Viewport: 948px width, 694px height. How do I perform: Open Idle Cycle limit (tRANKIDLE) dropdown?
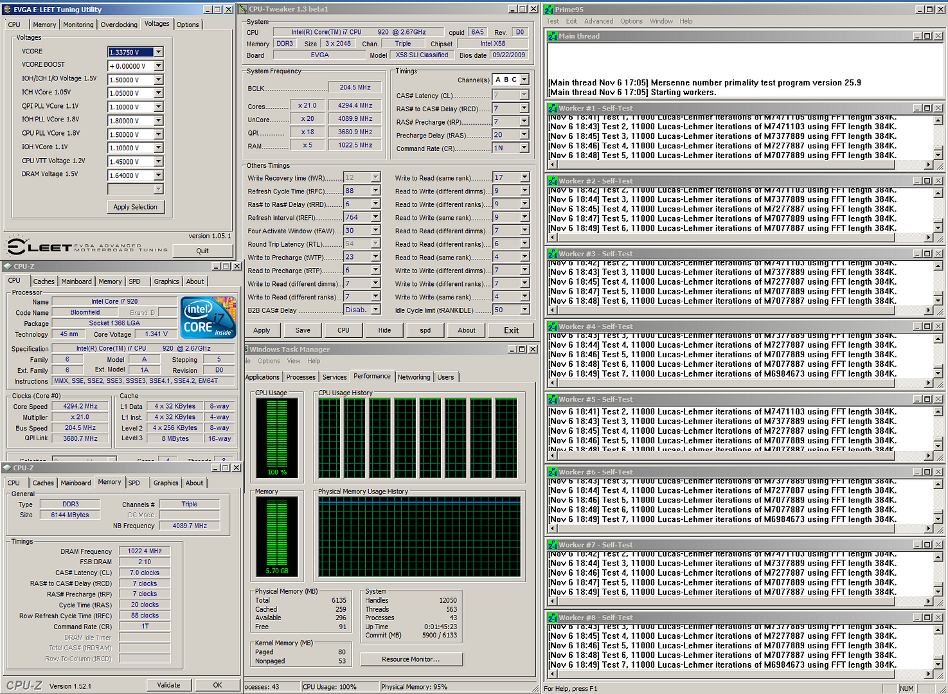click(x=524, y=310)
